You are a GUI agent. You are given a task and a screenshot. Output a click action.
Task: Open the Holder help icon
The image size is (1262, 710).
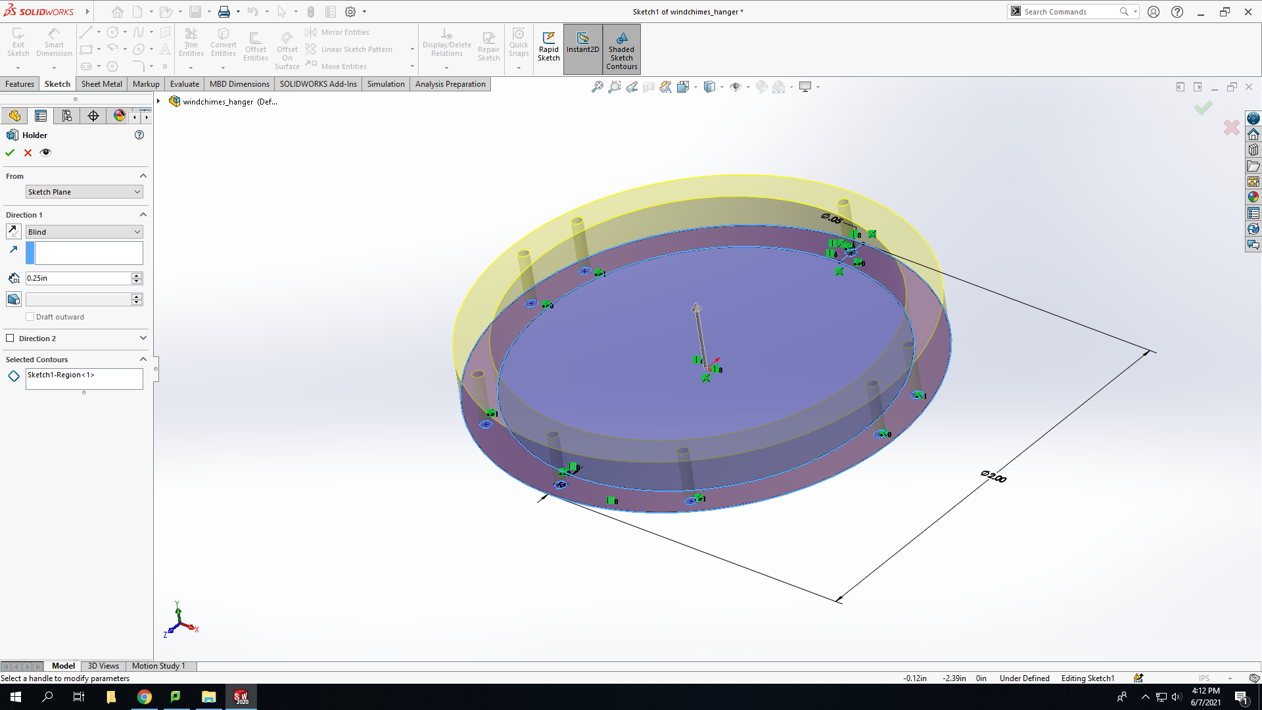(x=139, y=135)
